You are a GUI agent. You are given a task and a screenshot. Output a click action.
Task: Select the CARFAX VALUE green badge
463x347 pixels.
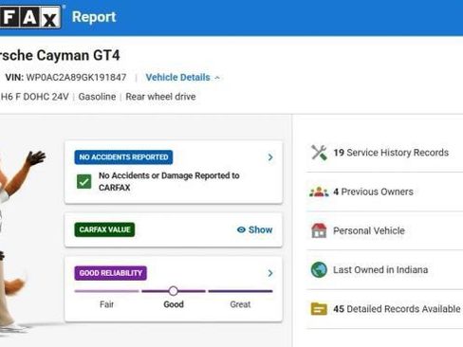pos(104,229)
